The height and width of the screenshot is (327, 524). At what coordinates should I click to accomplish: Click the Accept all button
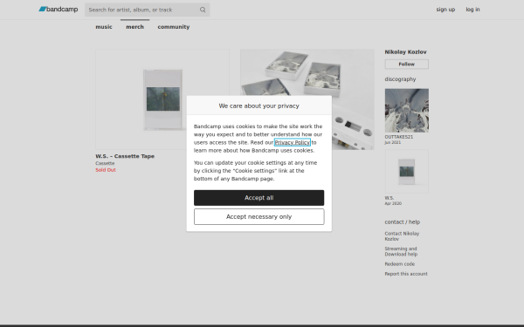point(259,198)
